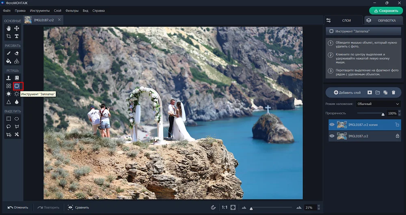The height and width of the screenshot is (215, 406).
Task: Click the large mountains zoom-in icon
Action: point(299,208)
